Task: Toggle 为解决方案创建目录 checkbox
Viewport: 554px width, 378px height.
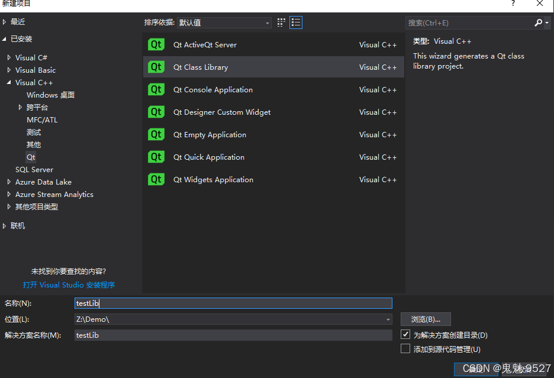Action: (405, 334)
